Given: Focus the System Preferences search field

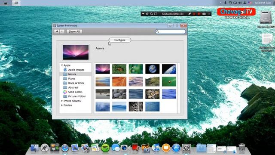Looking at the screenshot, I should pos(170,31).
